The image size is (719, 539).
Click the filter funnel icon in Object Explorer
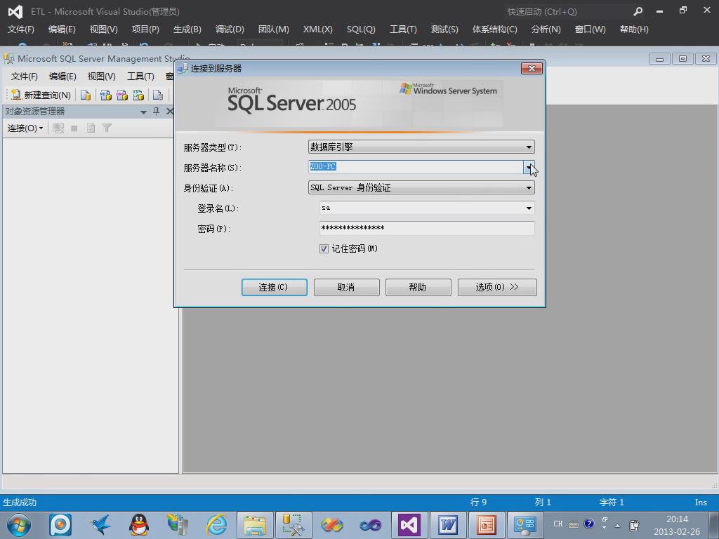(x=107, y=128)
